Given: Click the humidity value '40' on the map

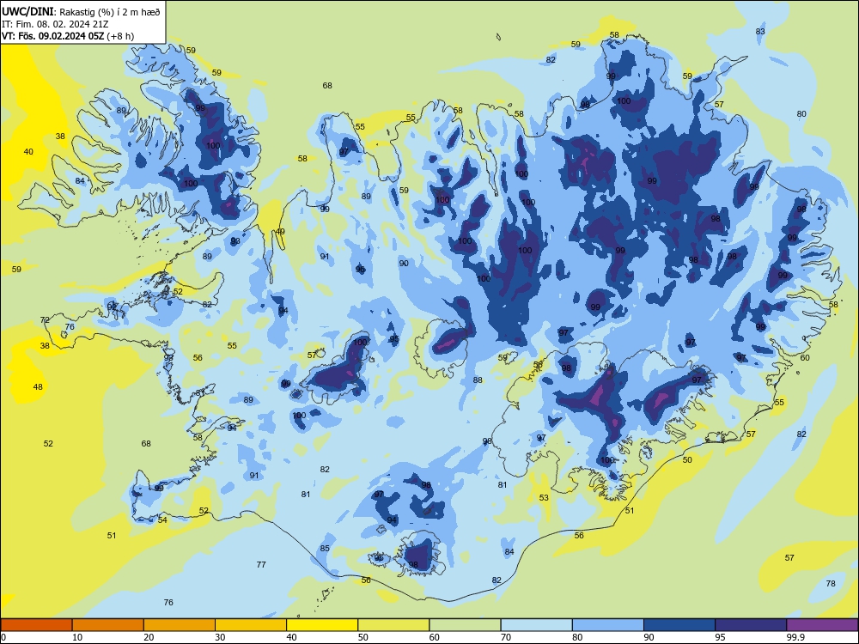Looking at the screenshot, I should (28, 152).
